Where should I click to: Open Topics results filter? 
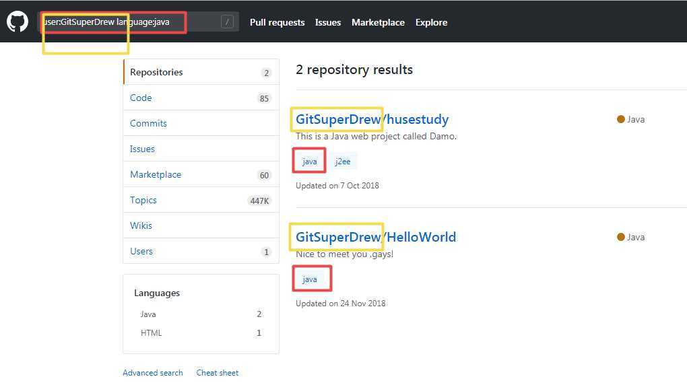pos(201,200)
